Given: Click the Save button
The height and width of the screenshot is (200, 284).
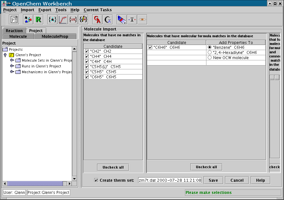Looking at the screenshot, I should tap(213, 180).
